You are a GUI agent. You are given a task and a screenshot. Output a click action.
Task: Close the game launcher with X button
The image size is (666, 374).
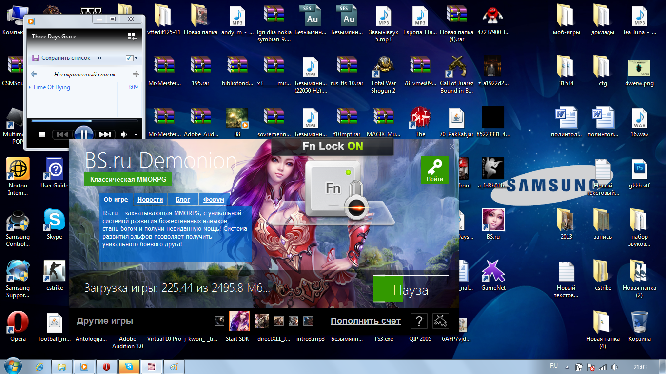452,146
